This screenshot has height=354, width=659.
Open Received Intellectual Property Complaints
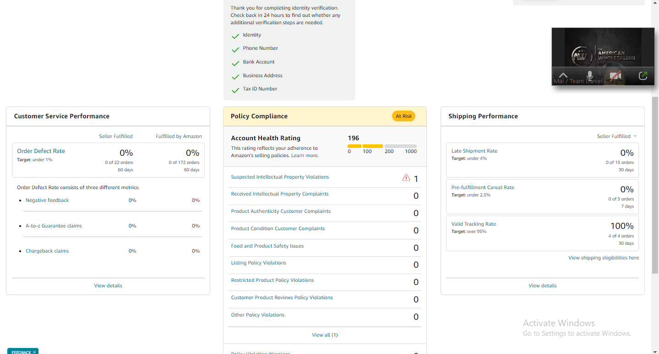tap(280, 194)
